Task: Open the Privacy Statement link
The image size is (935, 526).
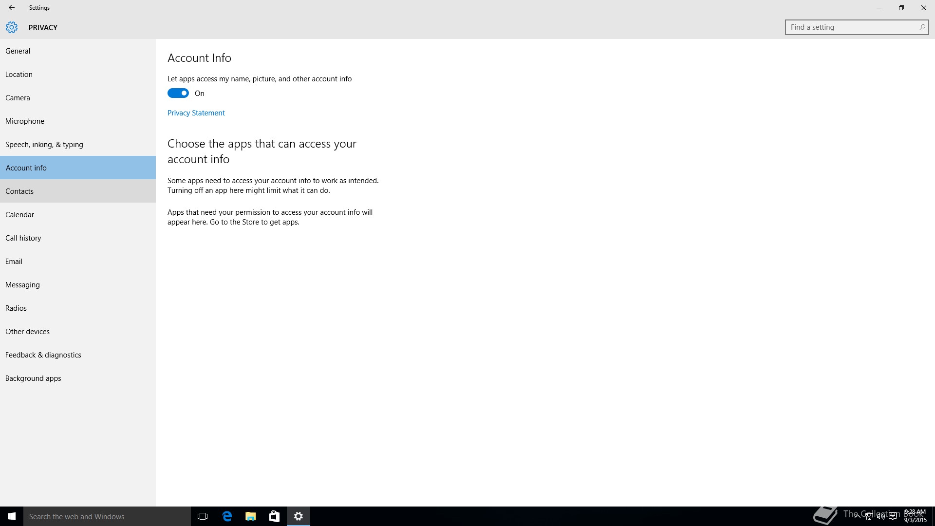Action: [196, 113]
